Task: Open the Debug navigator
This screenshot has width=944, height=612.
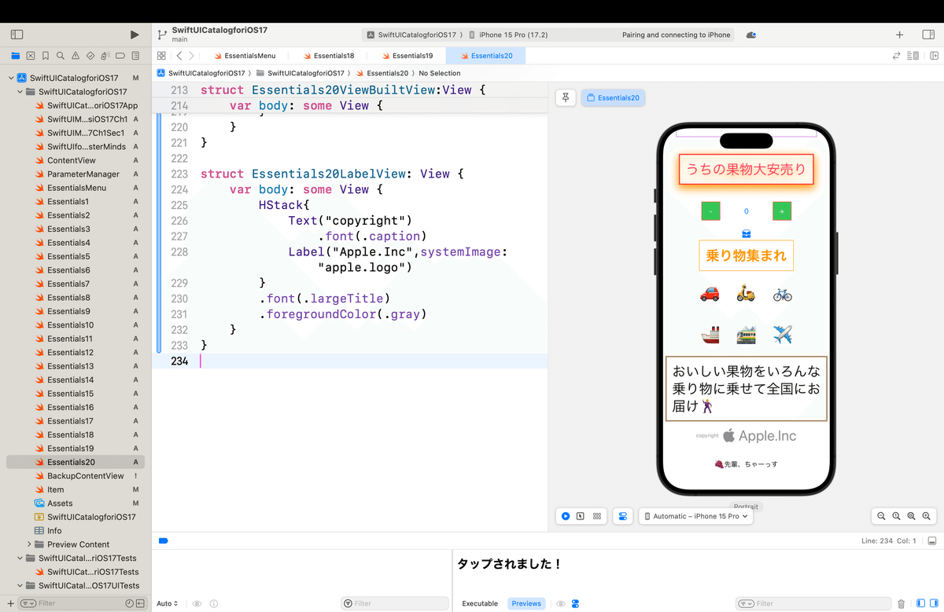Action: click(x=105, y=56)
